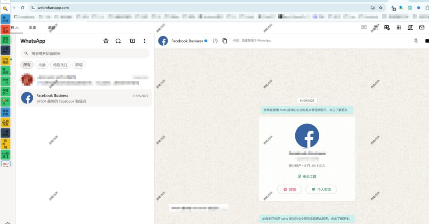Click red 这个品质 quick-reply tile
Screen dimensions: 429x224
pyautogui.click(x=5, y=30)
